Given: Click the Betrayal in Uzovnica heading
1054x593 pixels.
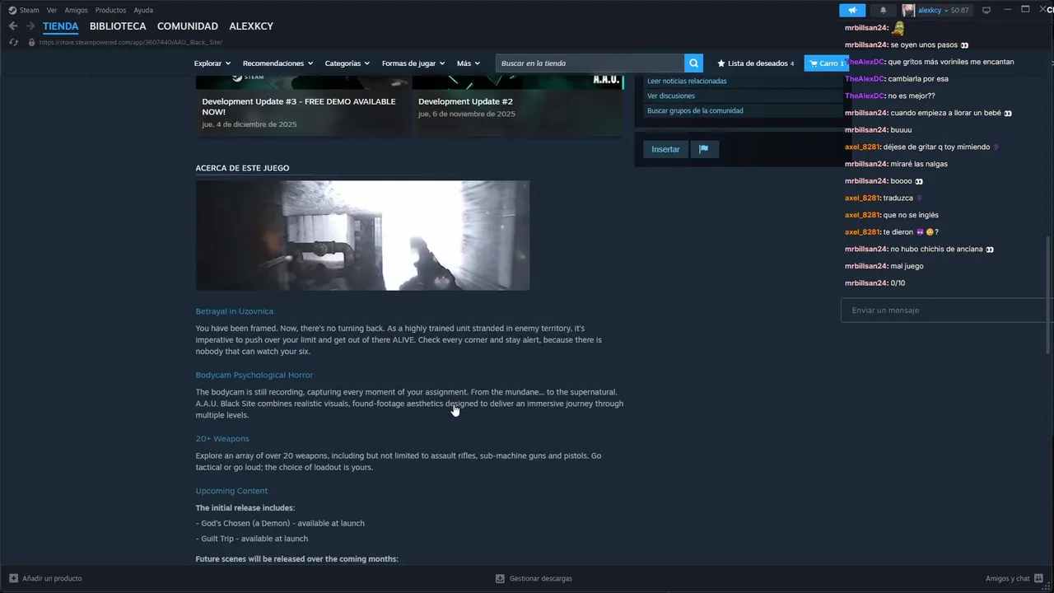Looking at the screenshot, I should coord(235,311).
